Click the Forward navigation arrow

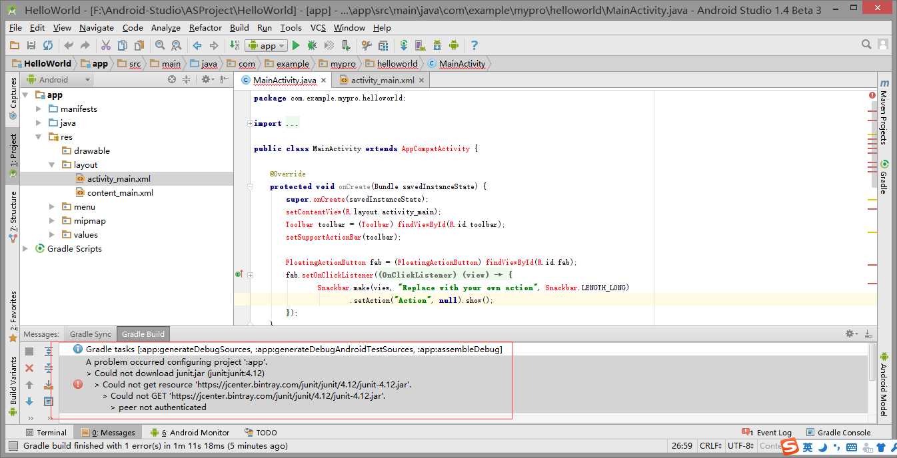(214, 45)
